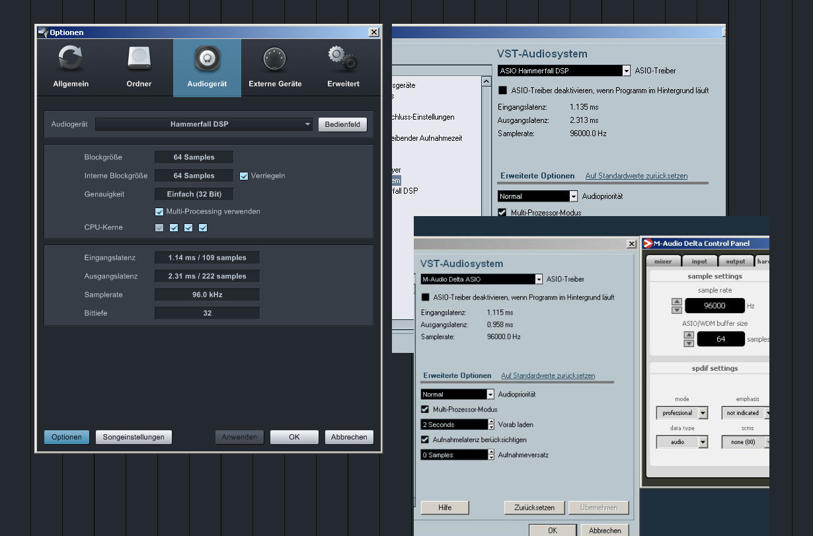Click the Bittiefe value 32
This screenshot has width=813, height=536.
(x=207, y=313)
